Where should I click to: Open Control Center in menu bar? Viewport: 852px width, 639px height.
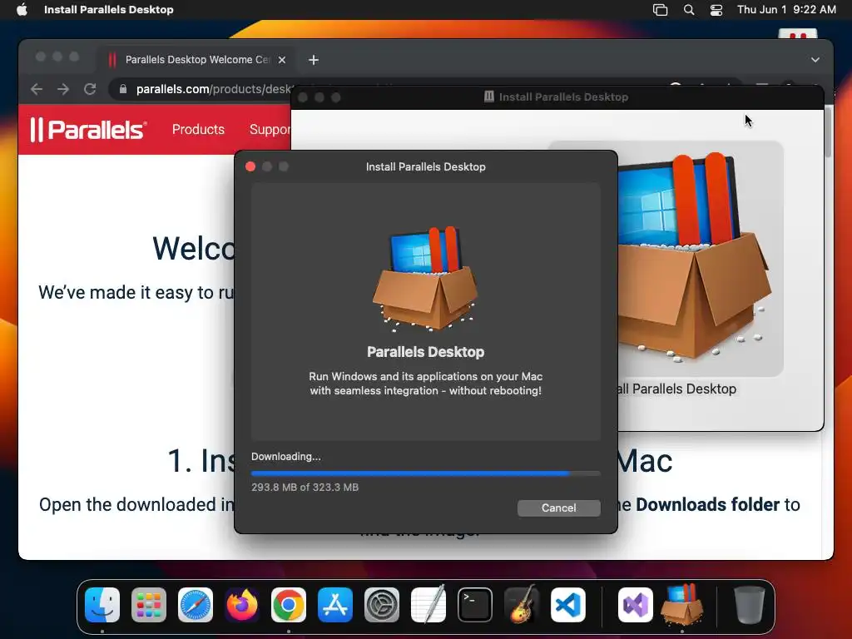[x=716, y=10]
